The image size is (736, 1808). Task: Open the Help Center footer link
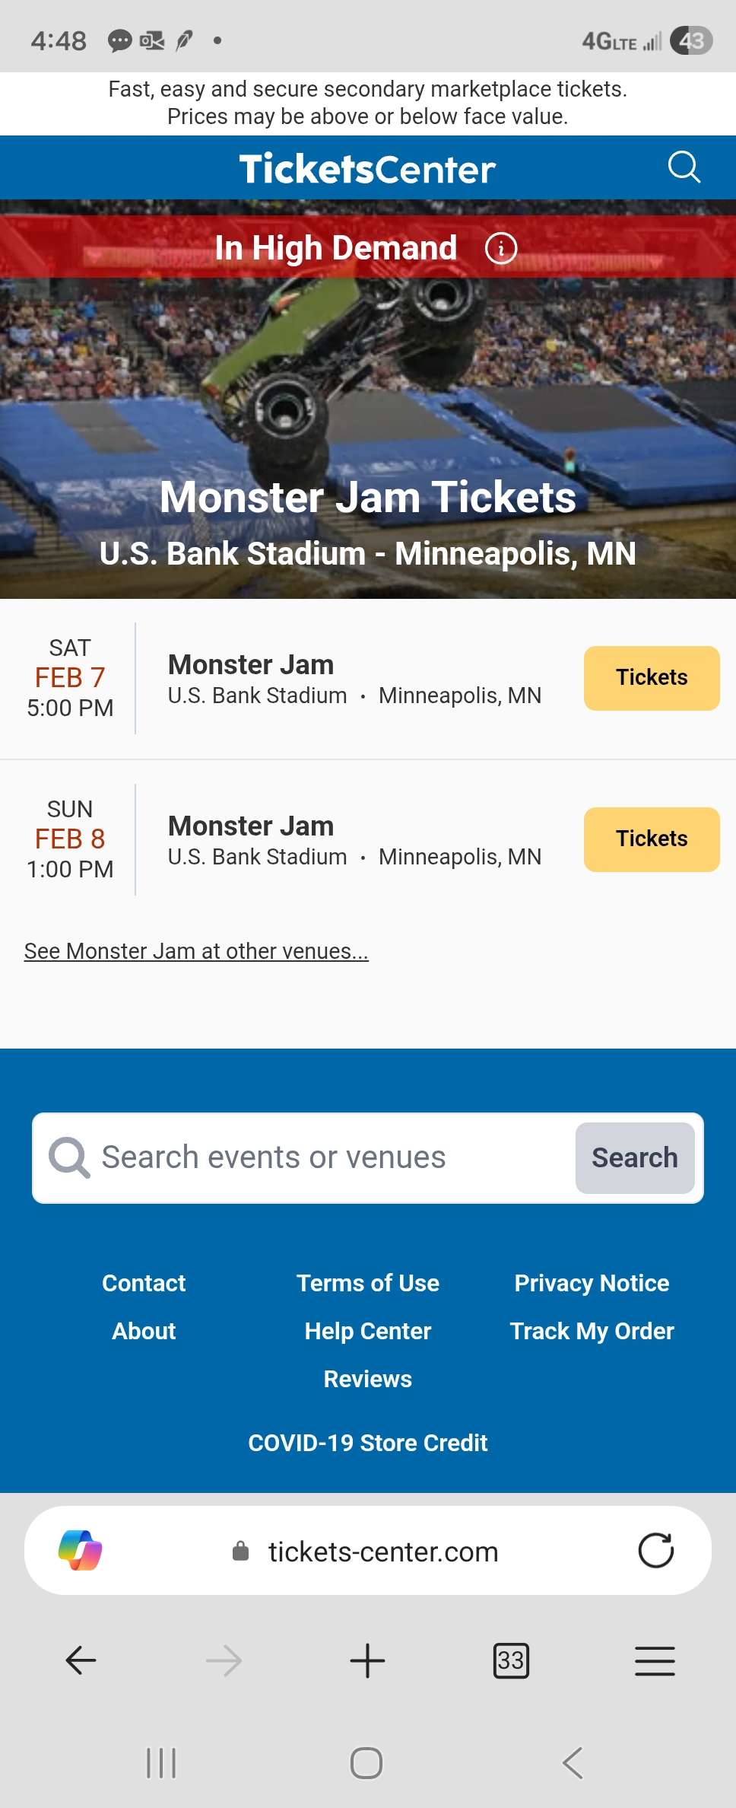(x=368, y=1331)
